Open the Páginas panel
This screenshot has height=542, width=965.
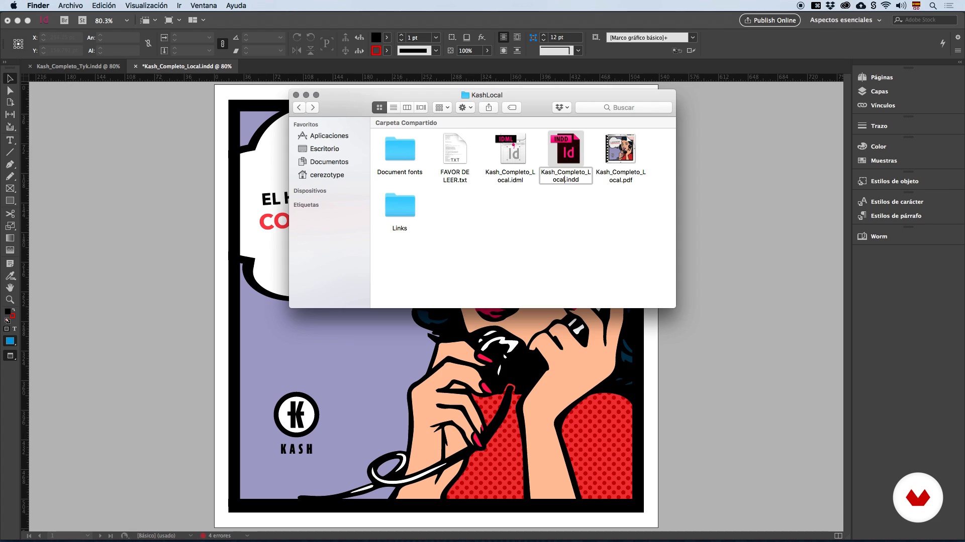tap(882, 77)
